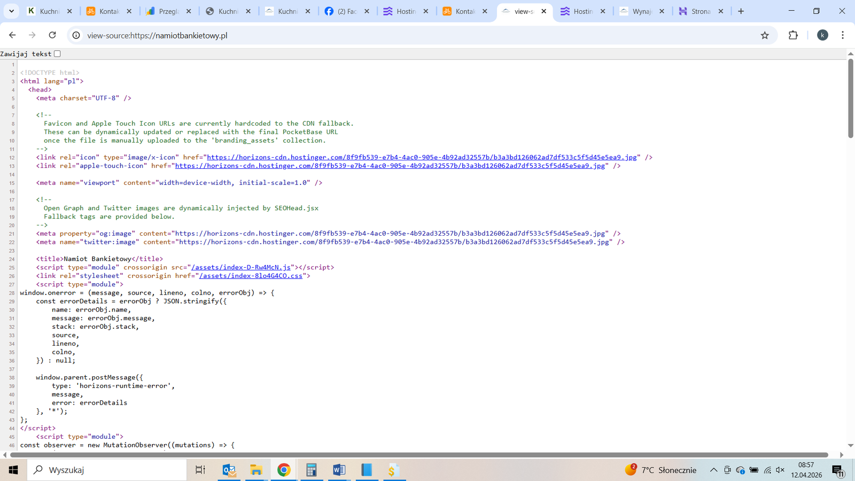855x481 pixels.
Task: Go back using the back arrow
Action: point(12,35)
